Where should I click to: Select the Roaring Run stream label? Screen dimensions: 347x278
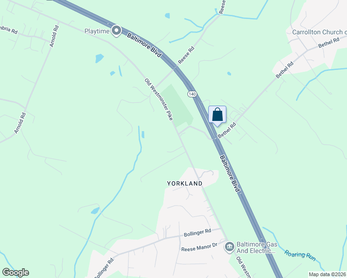click(x=300, y=255)
